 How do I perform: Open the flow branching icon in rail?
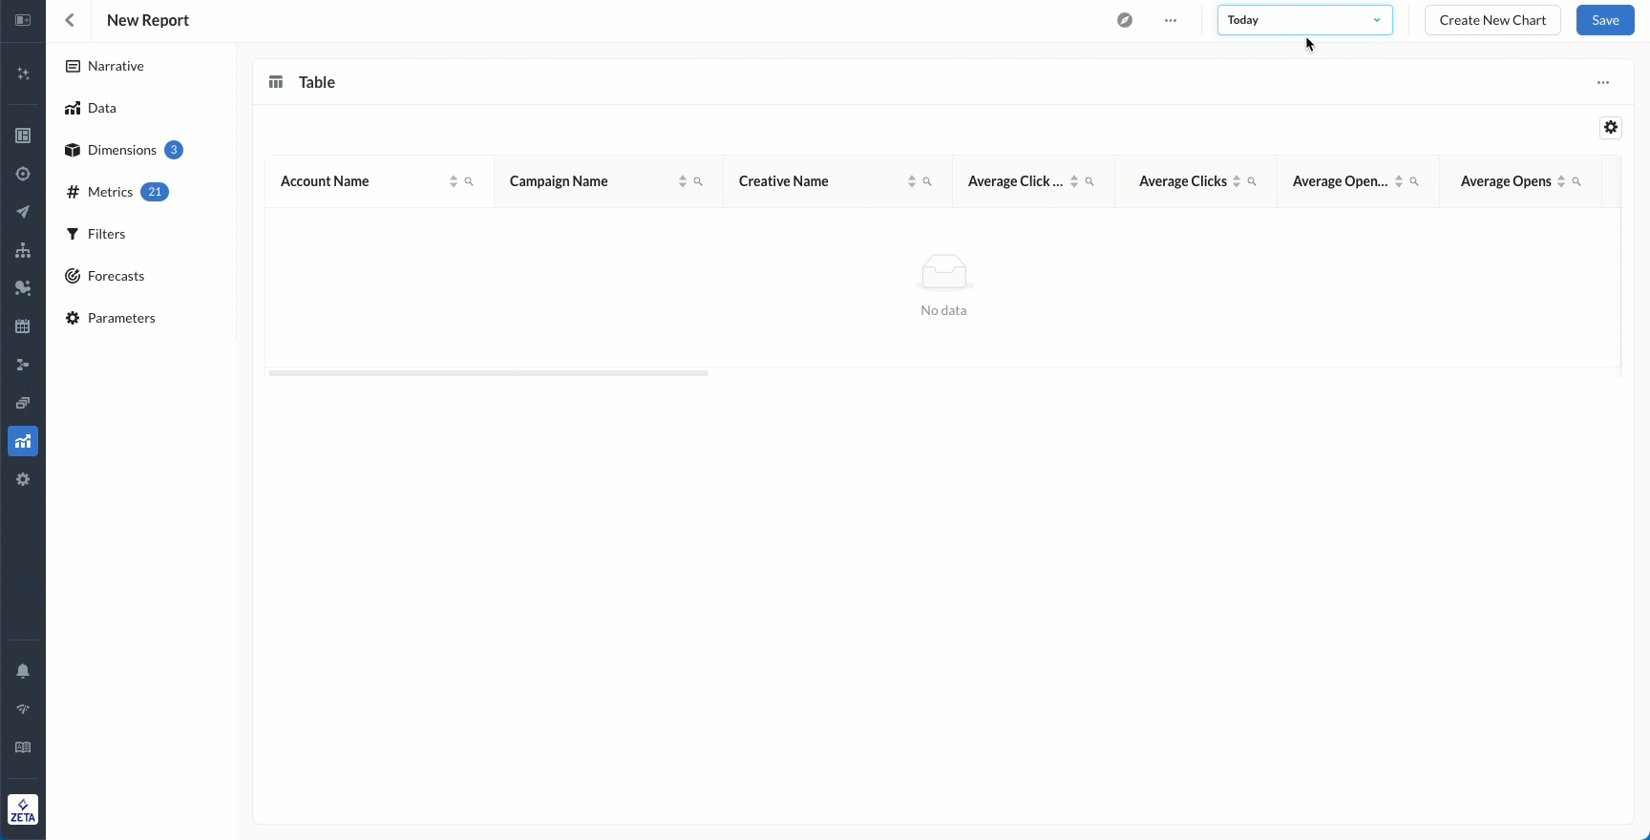coord(23,365)
